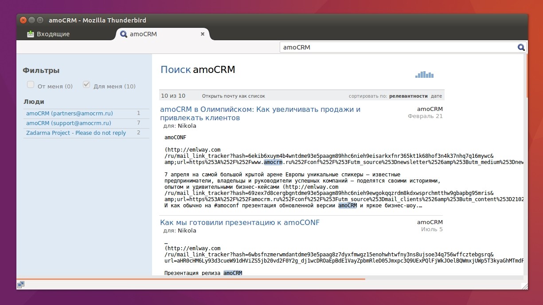Uncheck the Для меня filter checkbox

tap(86, 84)
